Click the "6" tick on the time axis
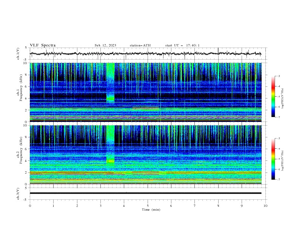Image resolution: width=299 pixels, height=231 pixels. (171, 206)
